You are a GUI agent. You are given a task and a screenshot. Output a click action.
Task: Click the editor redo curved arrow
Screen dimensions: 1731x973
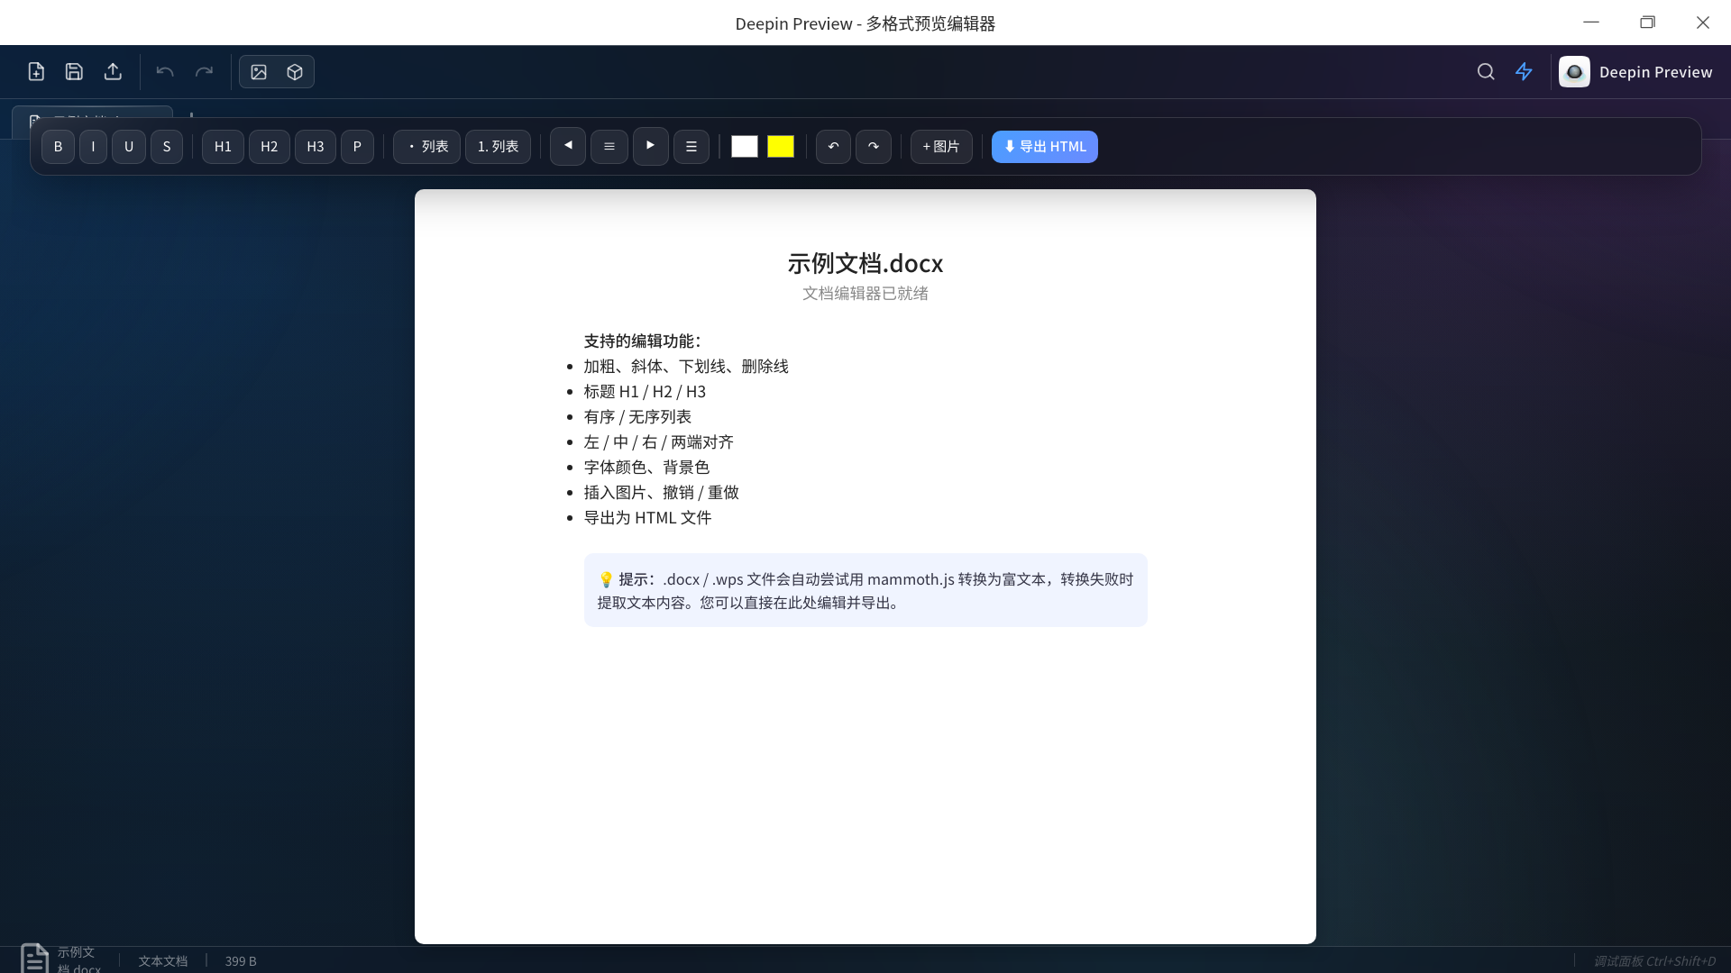(874, 146)
